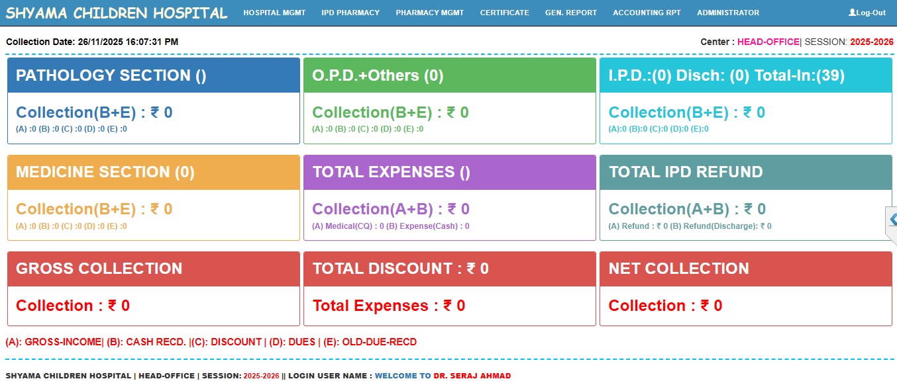
Task: Select the O.P.D.+Others panel header
Action: (450, 75)
